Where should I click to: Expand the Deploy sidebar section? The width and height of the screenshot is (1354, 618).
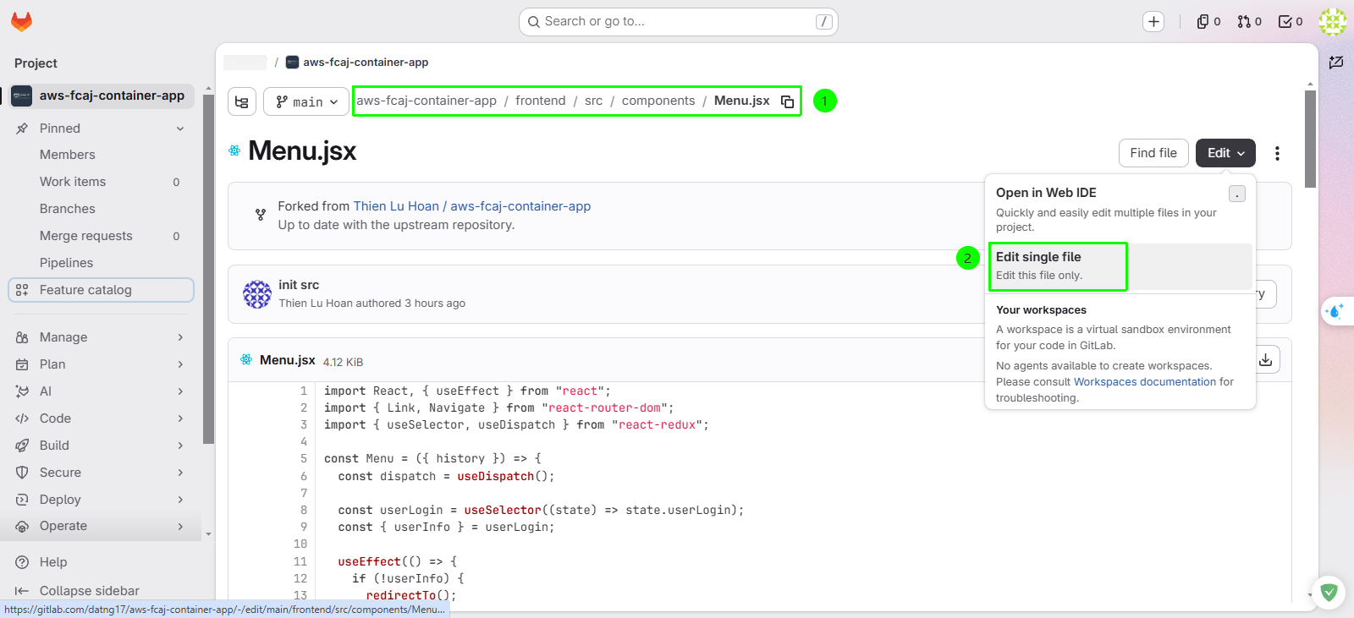(x=102, y=500)
